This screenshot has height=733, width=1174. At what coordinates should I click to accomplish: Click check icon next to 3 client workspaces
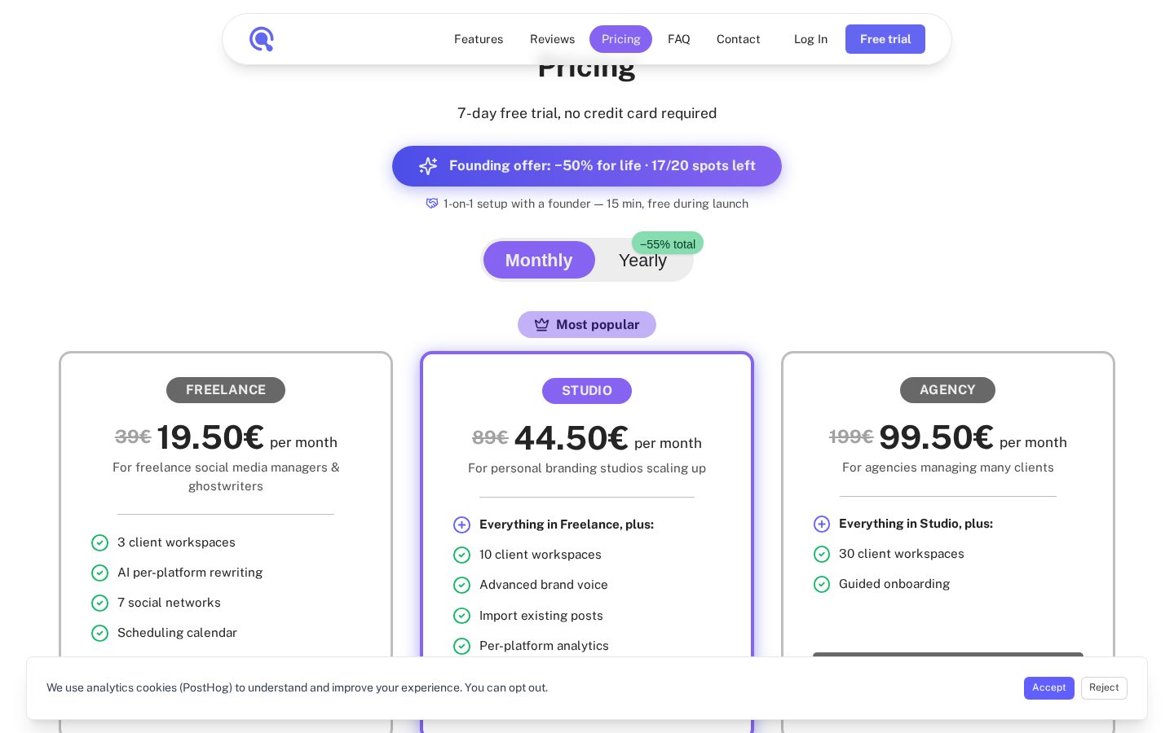coord(99,542)
